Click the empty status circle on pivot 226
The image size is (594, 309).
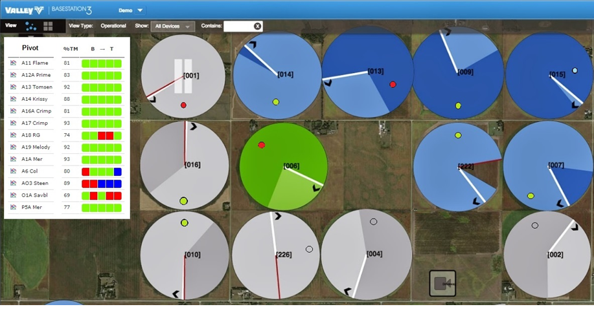309,250
